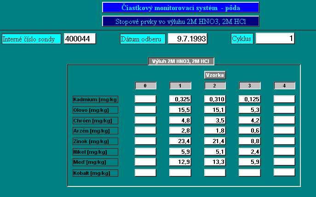Click sample column button 3

[250, 86]
